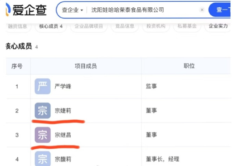Click the company name search field

(x=143, y=10)
